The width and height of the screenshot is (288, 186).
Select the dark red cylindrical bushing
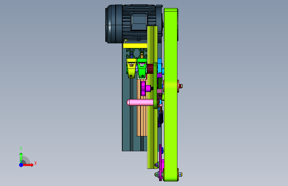click(150, 69)
